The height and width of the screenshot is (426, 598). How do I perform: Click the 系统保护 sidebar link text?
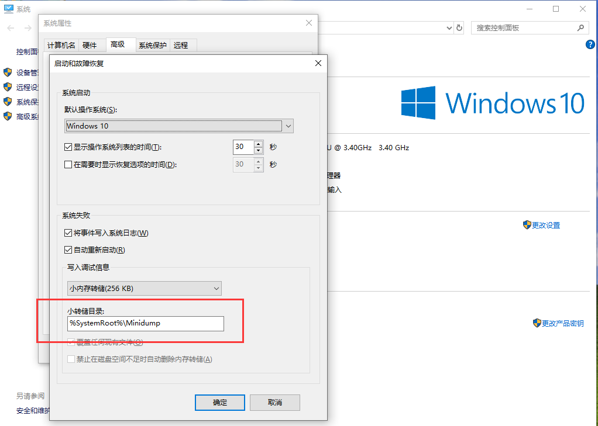(27, 102)
